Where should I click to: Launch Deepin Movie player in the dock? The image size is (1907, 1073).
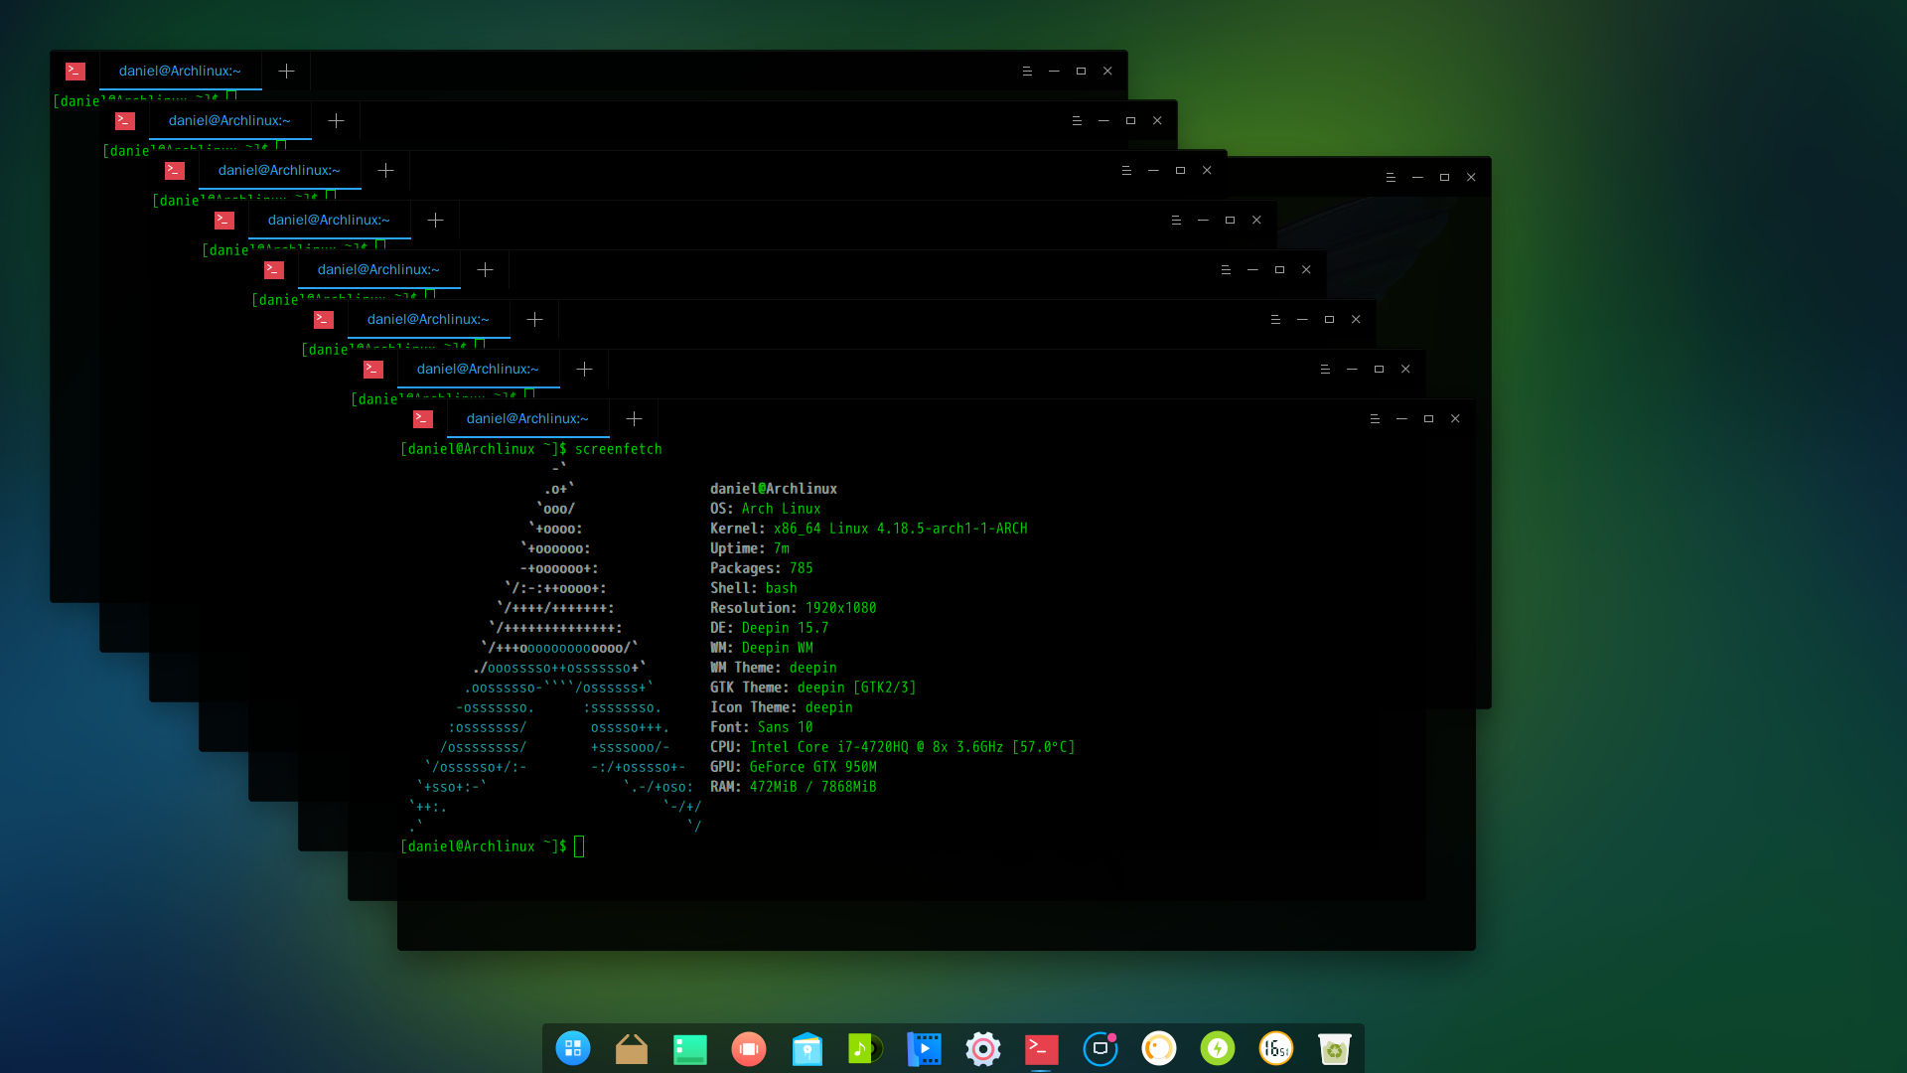point(924,1048)
